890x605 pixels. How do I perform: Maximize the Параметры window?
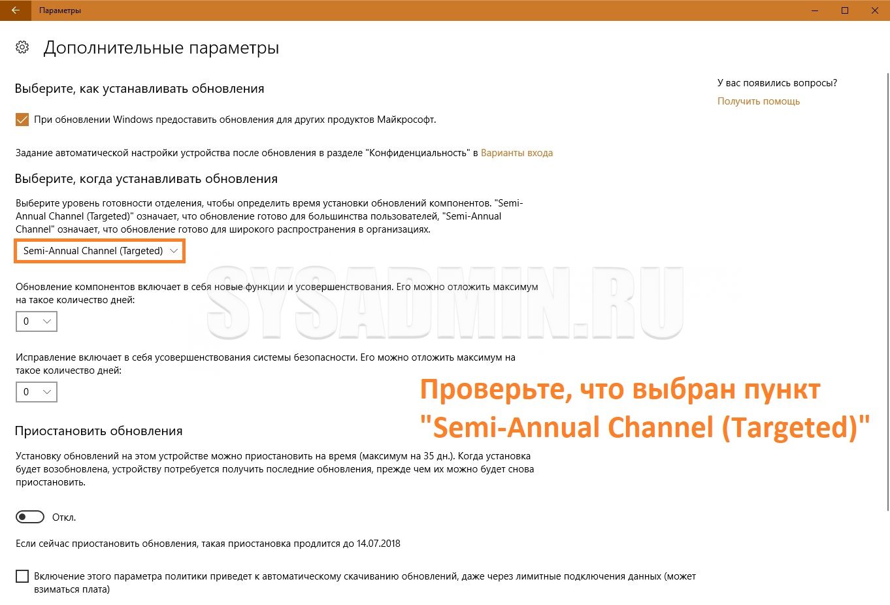click(845, 10)
